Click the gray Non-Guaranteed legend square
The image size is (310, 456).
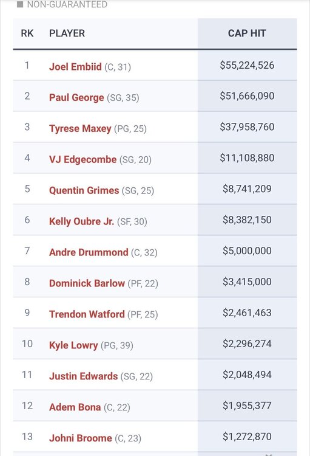[x=20, y=4]
